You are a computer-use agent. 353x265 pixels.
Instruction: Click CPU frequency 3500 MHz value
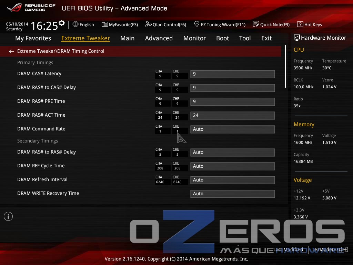[303, 68]
